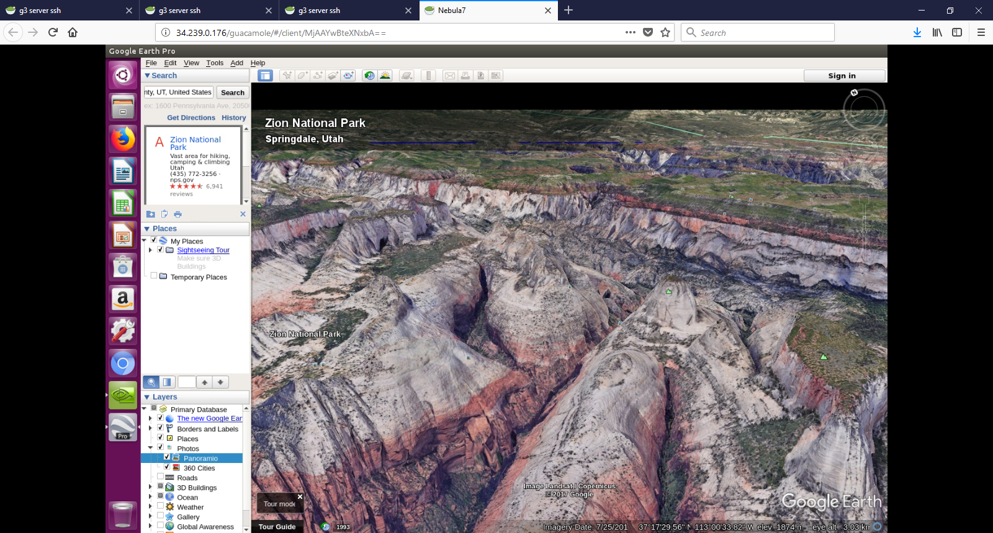
Task: Open the planet switcher Saturn icon
Action: 407,76
